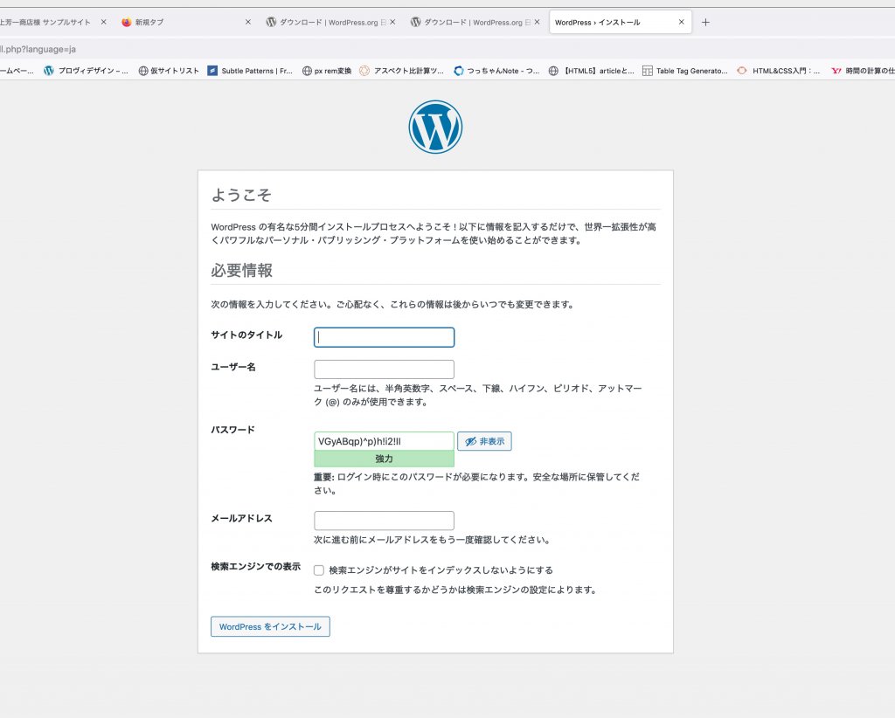The height and width of the screenshot is (718, 895).
Task: Focus the ユーザー名 text field
Action: [x=384, y=369]
